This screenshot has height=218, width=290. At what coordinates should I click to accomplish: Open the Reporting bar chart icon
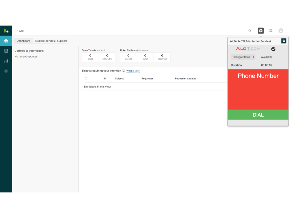coord(6,61)
